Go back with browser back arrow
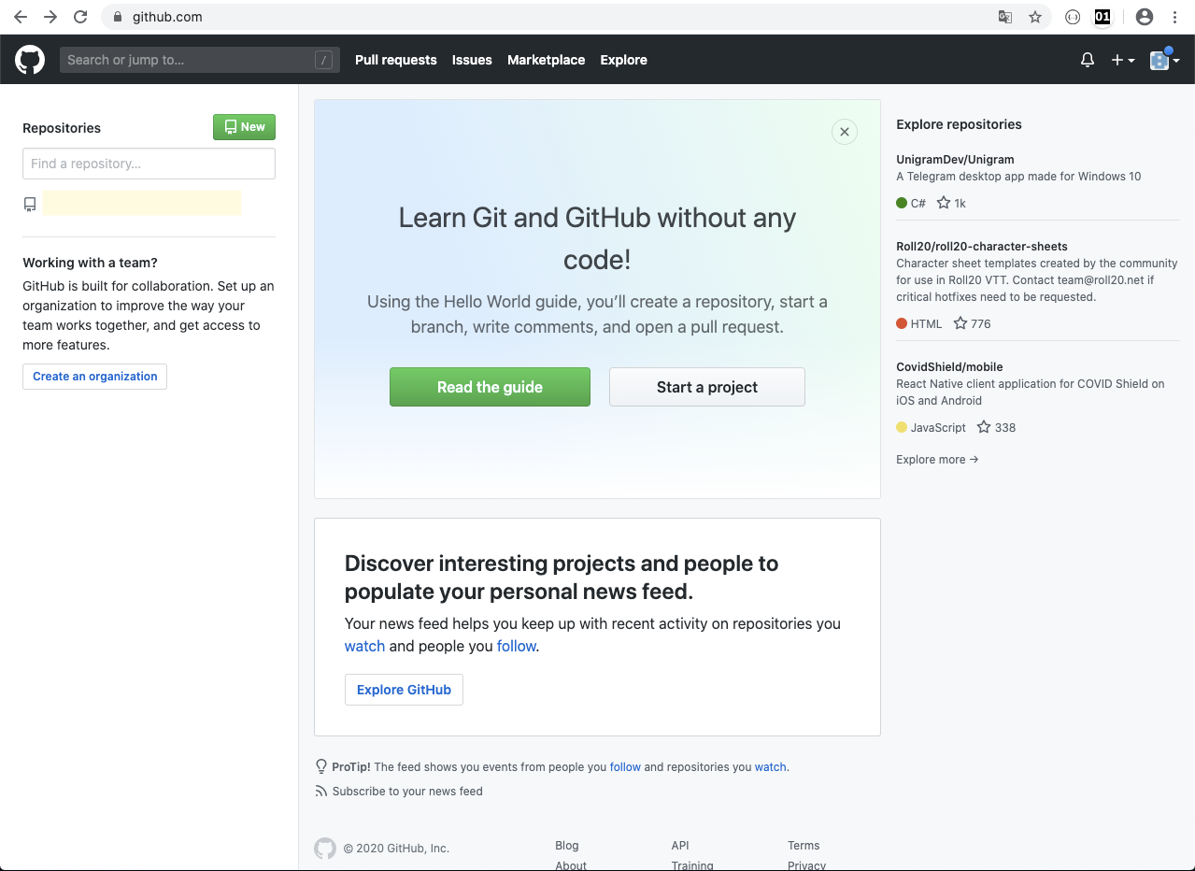The height and width of the screenshot is (871, 1195). tap(21, 17)
